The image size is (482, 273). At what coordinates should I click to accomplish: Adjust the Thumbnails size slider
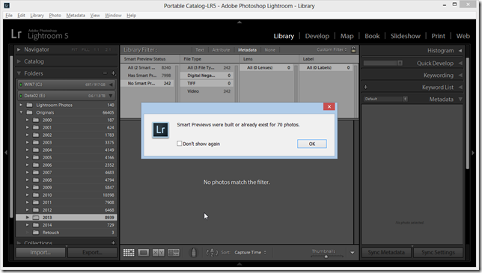pos(326,257)
